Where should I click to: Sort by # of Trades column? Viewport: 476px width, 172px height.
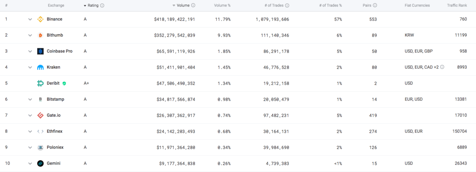click(274, 5)
